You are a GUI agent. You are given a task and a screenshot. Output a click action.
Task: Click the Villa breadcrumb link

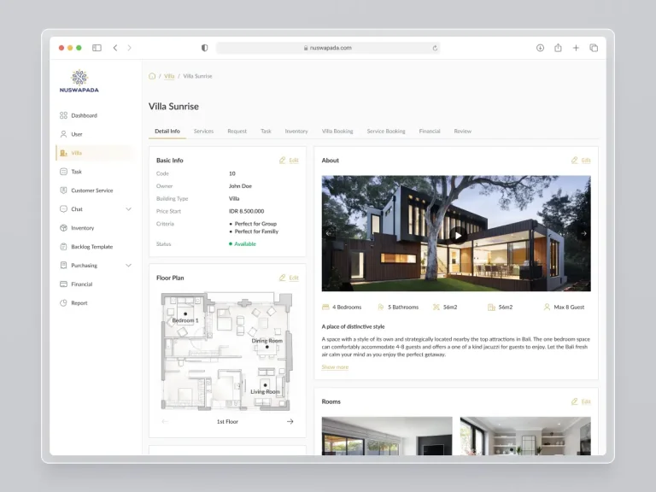[169, 76]
